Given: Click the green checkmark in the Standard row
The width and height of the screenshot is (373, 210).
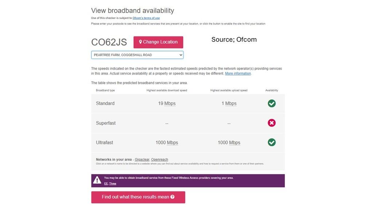Looking at the screenshot, I should point(272,104).
